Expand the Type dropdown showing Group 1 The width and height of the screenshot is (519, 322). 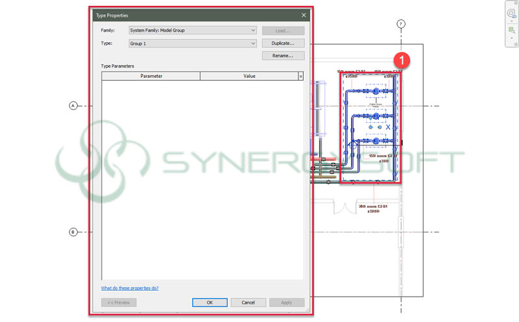click(252, 43)
